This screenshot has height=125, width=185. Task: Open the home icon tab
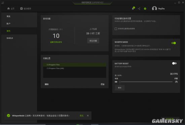click(8, 9)
